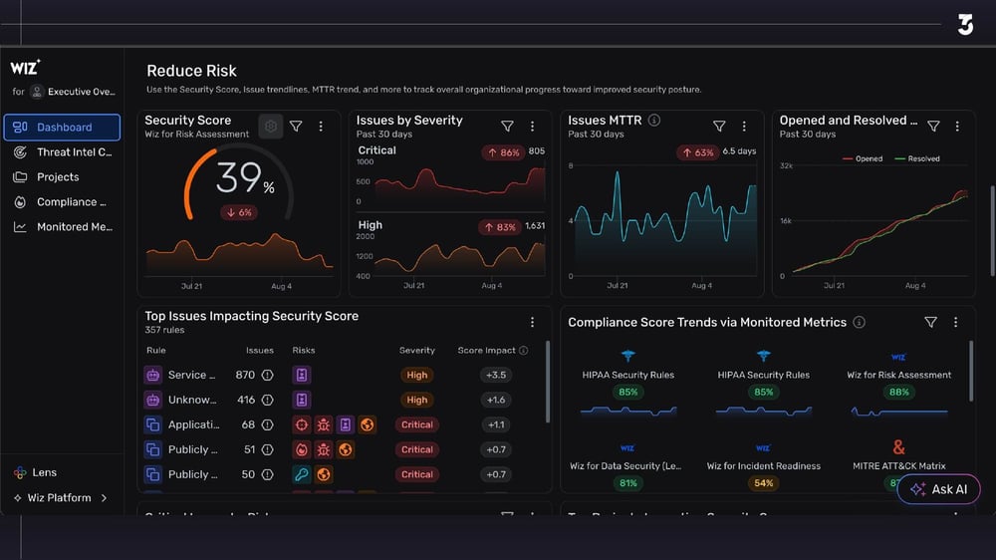Expand Wiz Platform chevron

click(x=105, y=497)
